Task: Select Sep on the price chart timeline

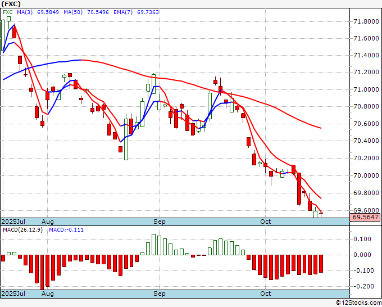Action: [x=160, y=222]
